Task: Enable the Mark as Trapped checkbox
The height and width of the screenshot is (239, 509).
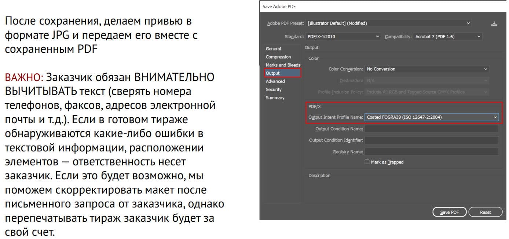Action: pyautogui.click(x=367, y=162)
